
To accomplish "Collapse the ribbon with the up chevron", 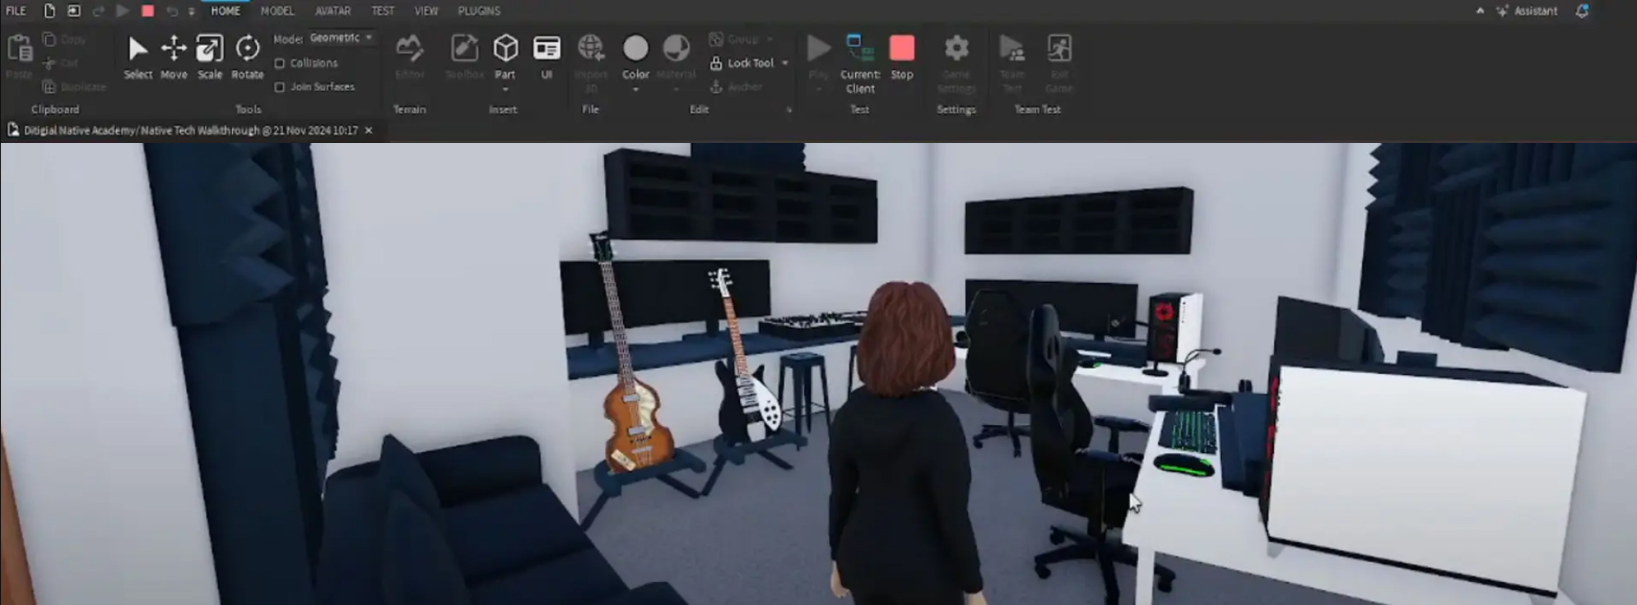I will tap(1480, 11).
